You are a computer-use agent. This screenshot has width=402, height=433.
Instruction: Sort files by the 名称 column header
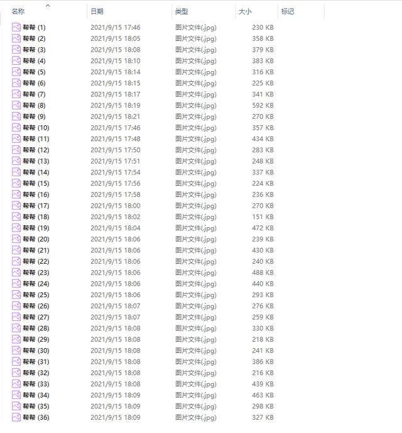point(18,11)
